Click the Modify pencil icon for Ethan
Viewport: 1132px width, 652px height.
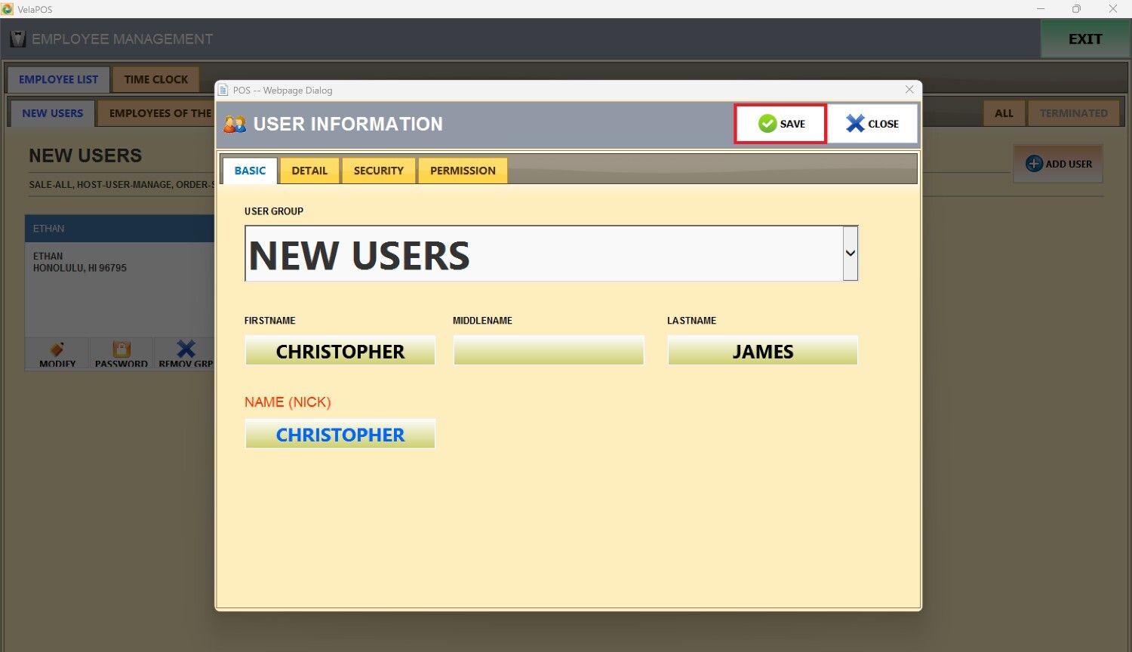(x=57, y=349)
